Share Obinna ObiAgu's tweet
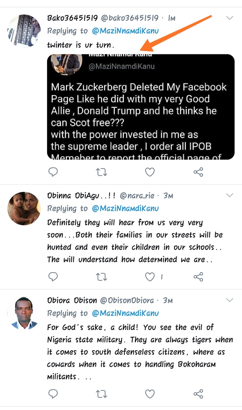This screenshot has width=242, height=410. click(198, 277)
